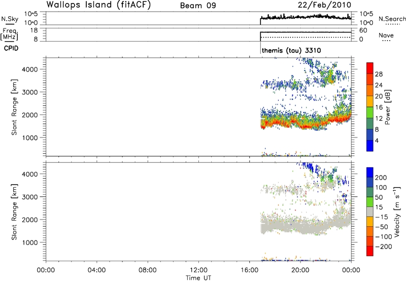Click the 'themis (tau) 3310' annotation

point(291,50)
